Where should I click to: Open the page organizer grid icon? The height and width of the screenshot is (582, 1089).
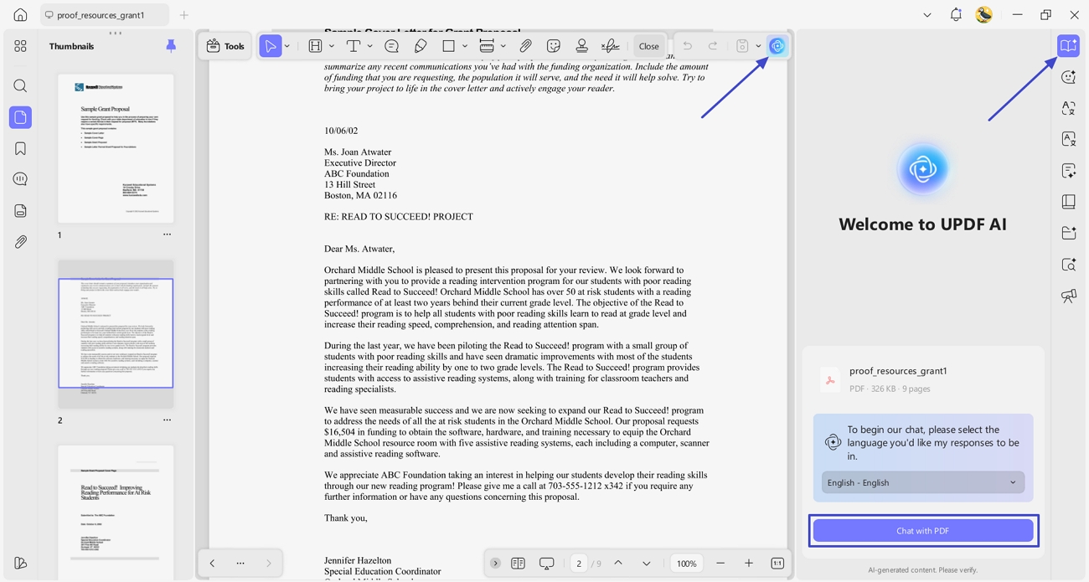[x=20, y=46]
